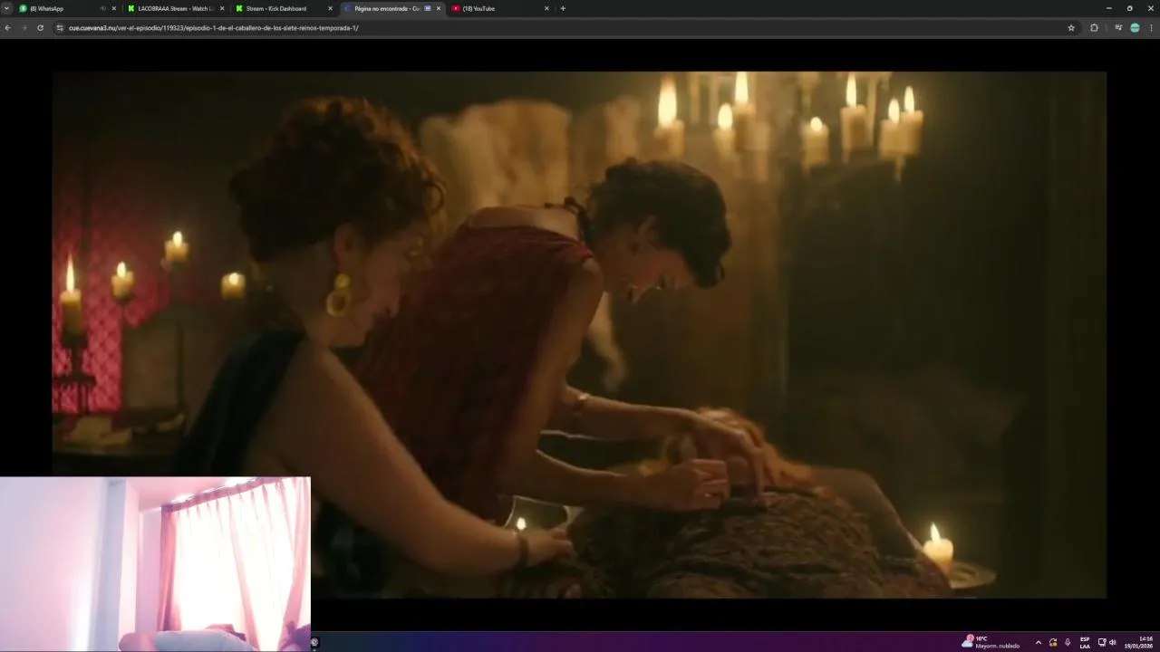Close the Kick Dashboard tab
Screen dimensions: 1160x652
point(330,8)
